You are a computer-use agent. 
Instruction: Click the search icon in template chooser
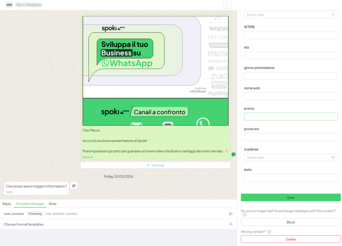click(231, 224)
